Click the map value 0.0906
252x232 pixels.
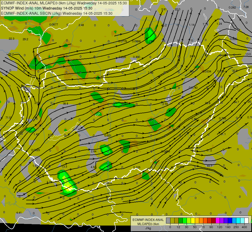pos(108,183)
